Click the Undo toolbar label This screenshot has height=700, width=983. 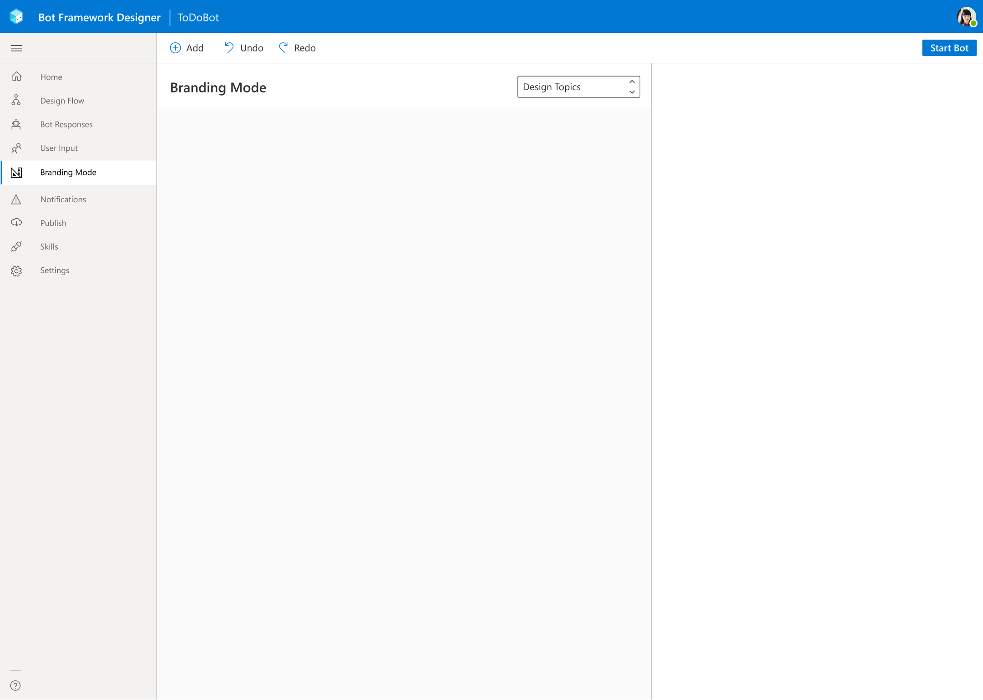pyautogui.click(x=252, y=48)
